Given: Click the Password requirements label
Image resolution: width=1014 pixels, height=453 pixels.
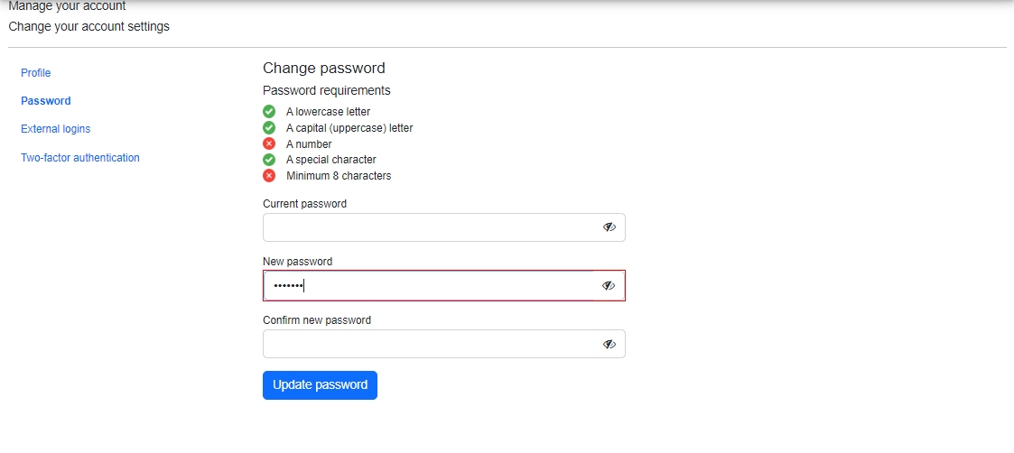Looking at the screenshot, I should [x=326, y=90].
